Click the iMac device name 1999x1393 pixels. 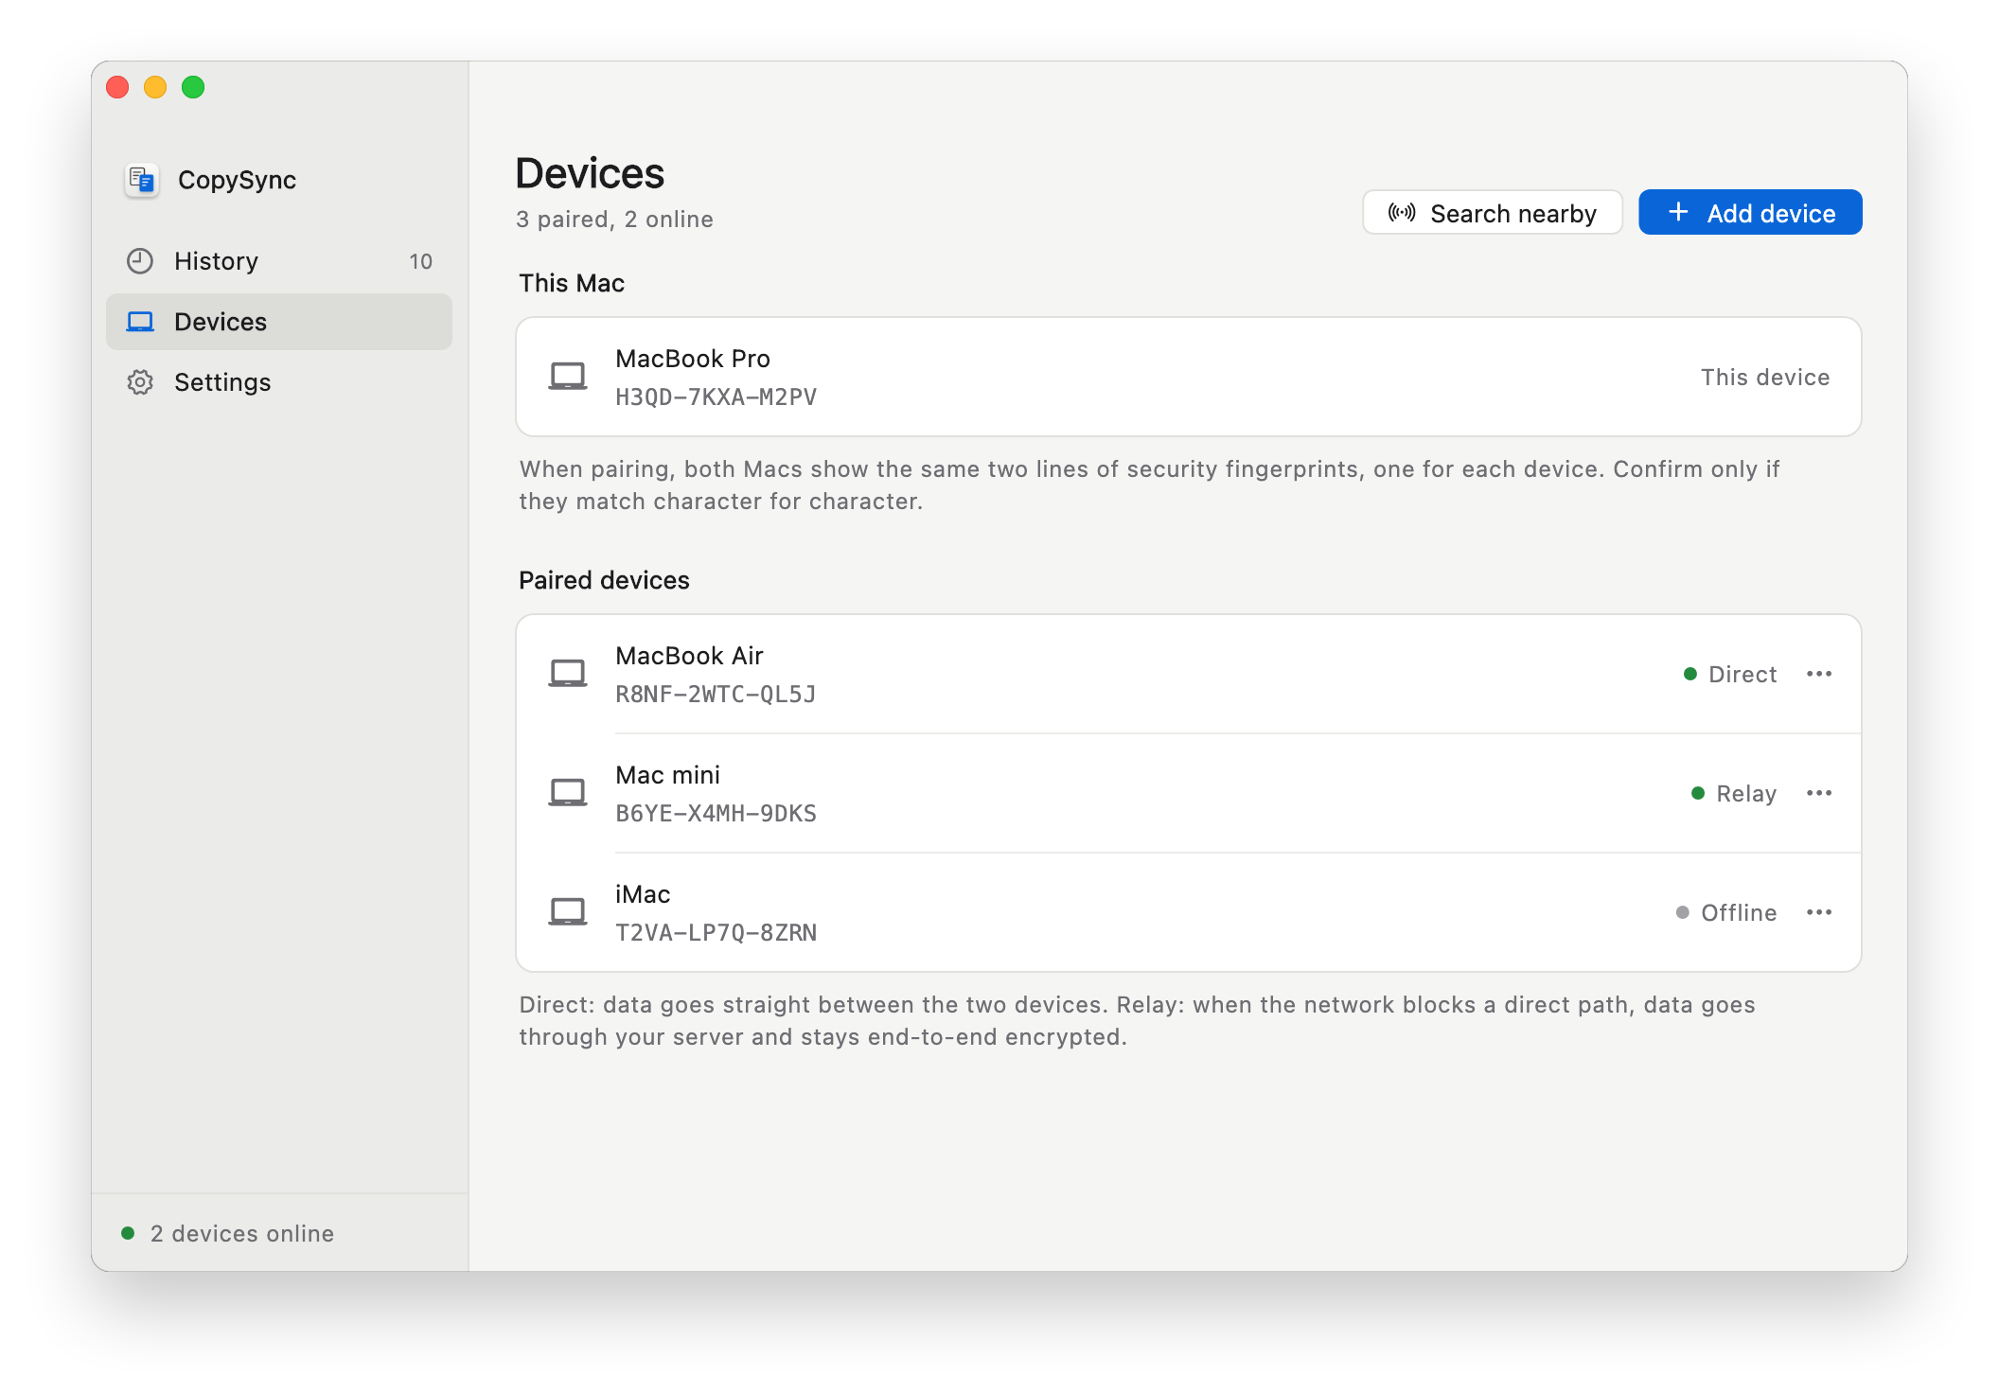tap(643, 894)
